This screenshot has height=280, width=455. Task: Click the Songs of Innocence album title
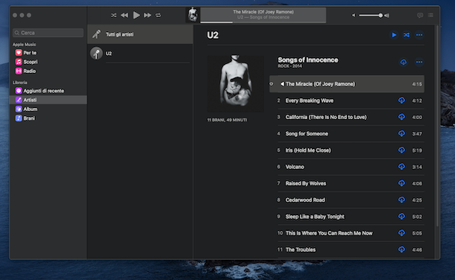[x=308, y=60]
